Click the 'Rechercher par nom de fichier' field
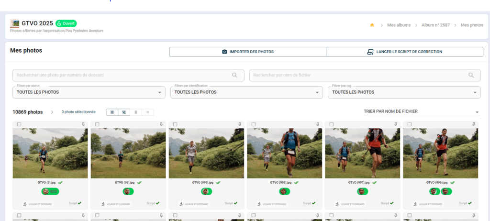 click(359, 75)
